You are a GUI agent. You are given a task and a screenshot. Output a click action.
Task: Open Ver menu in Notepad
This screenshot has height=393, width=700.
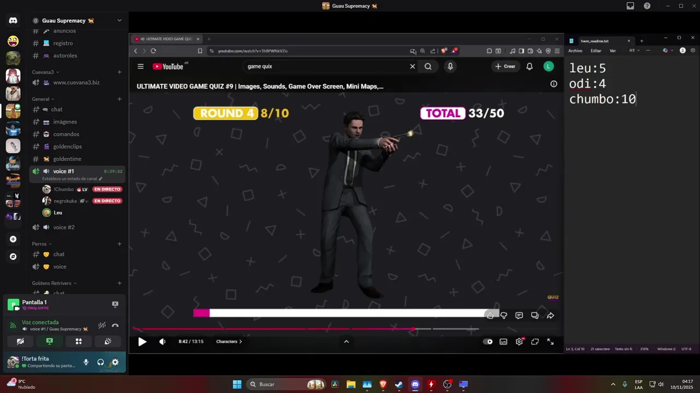[x=612, y=51]
